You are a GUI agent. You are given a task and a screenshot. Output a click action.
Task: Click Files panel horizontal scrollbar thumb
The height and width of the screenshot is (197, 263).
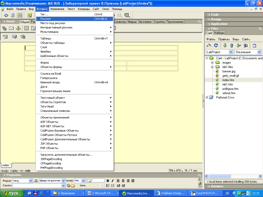coord(220,176)
